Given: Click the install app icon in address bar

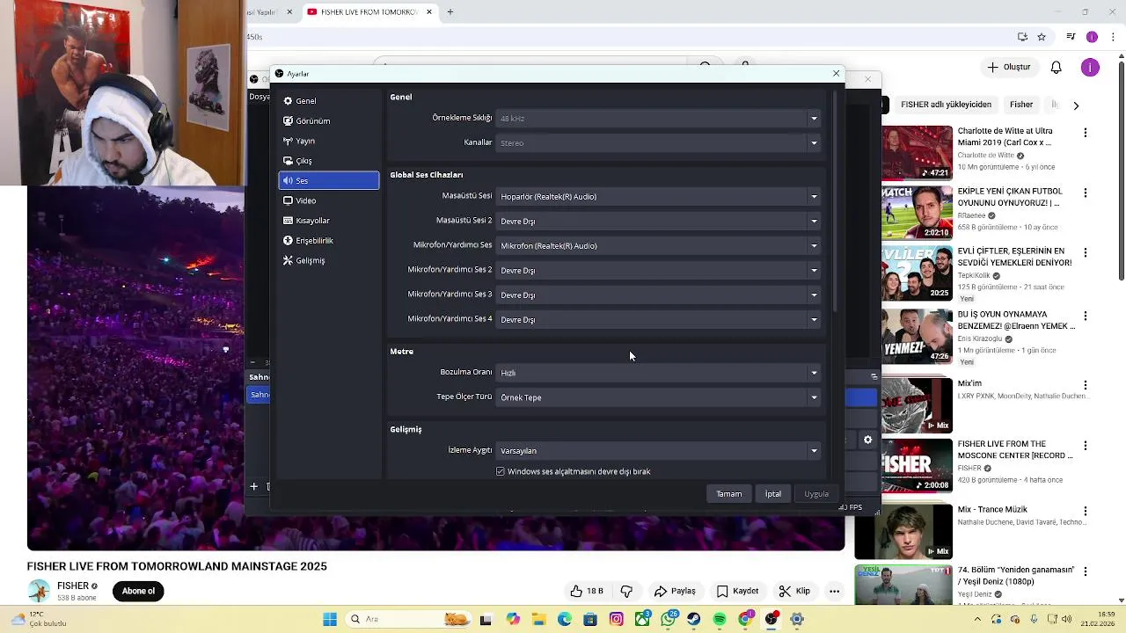Looking at the screenshot, I should (x=1022, y=37).
